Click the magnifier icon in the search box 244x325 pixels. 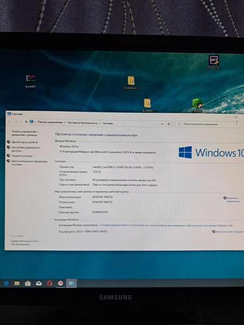(179, 124)
